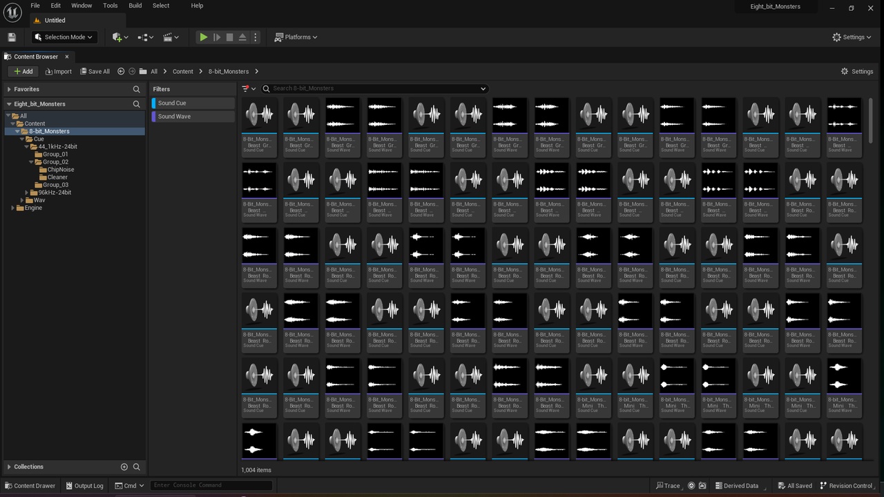Image resolution: width=884 pixels, height=497 pixels.
Task: Expand the chevron after 8-bit_Monsters breadcrumb
Action: [257, 71]
